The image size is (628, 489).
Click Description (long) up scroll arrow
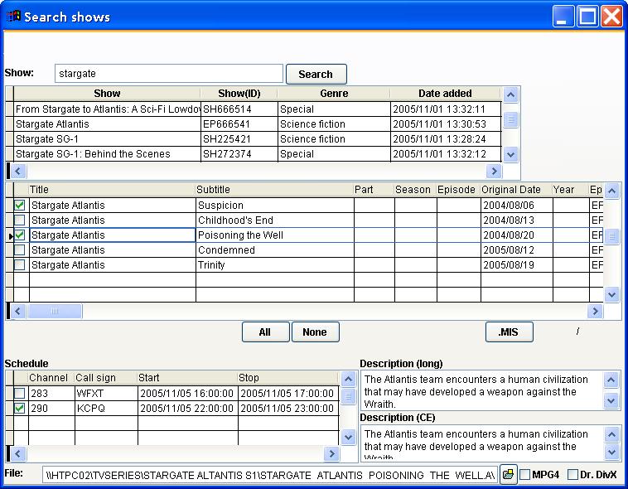[x=611, y=380]
